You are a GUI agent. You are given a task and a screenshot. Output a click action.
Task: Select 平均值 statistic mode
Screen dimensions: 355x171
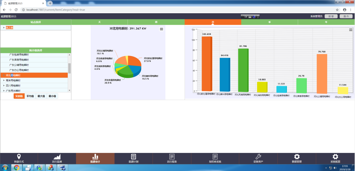click(30, 96)
